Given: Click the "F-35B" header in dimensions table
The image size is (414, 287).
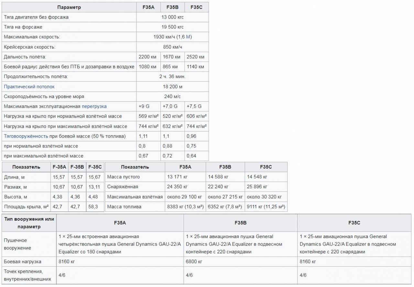Looking at the screenshot, I should tap(77, 167).
